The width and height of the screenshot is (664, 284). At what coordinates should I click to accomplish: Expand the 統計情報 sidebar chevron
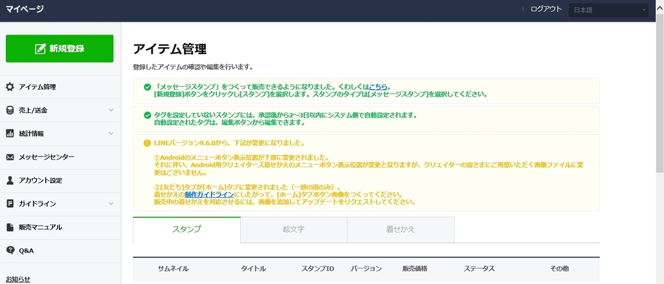111,133
